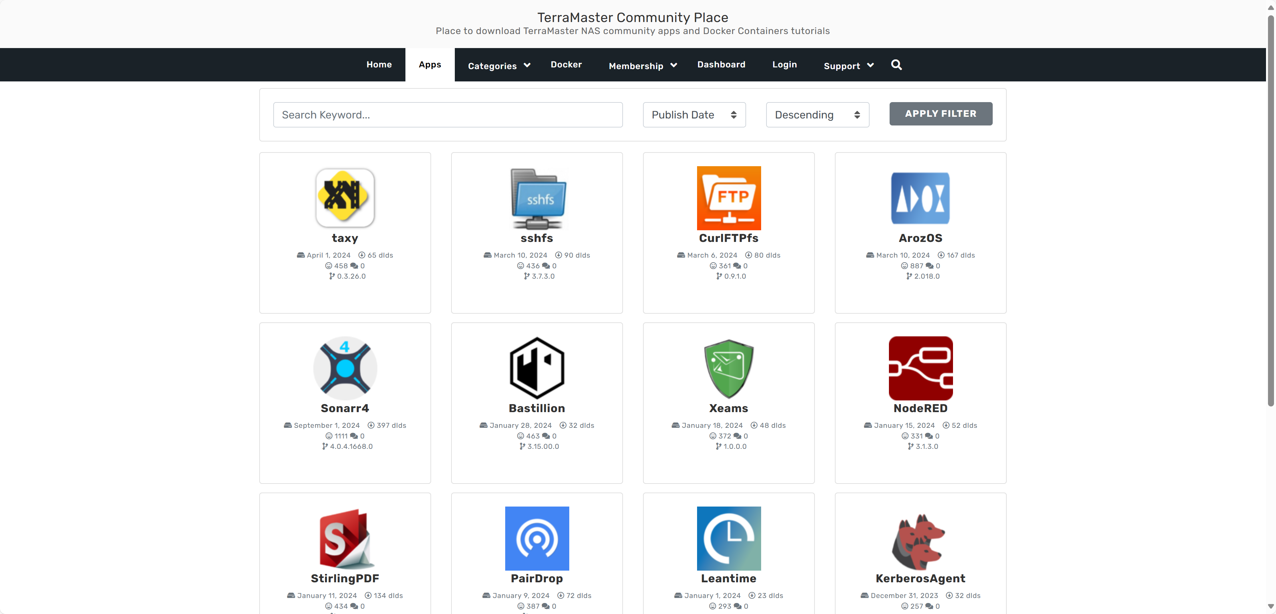This screenshot has height=614, width=1276.
Task: Expand the Membership menu
Action: [x=642, y=66]
